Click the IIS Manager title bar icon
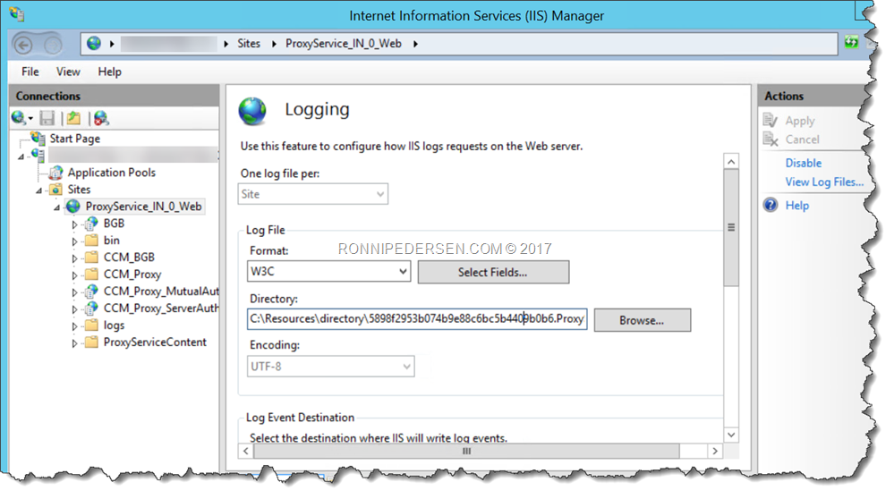This screenshot has width=894, height=499. point(17,13)
